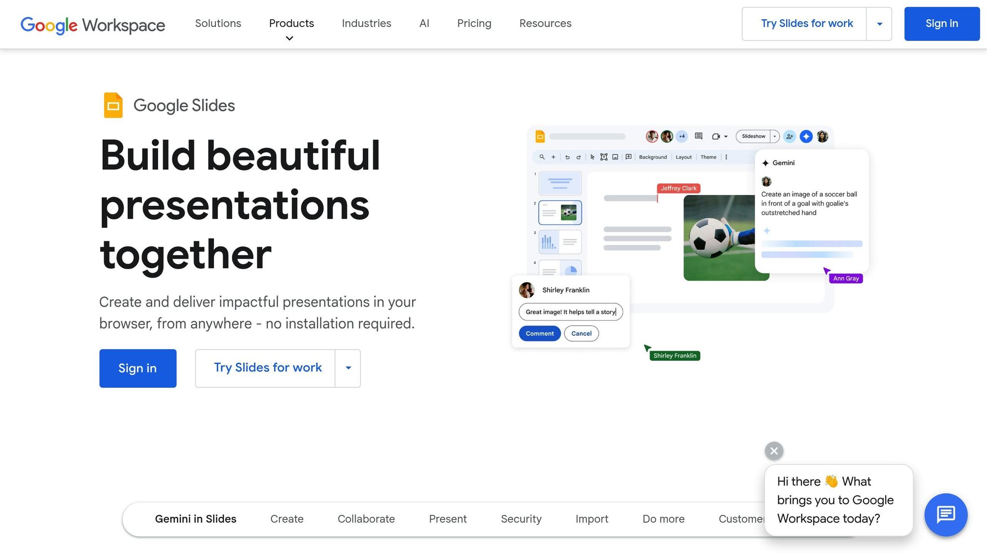Click Layout in mockup toolbar
The height and width of the screenshot is (555, 987).
(683, 157)
